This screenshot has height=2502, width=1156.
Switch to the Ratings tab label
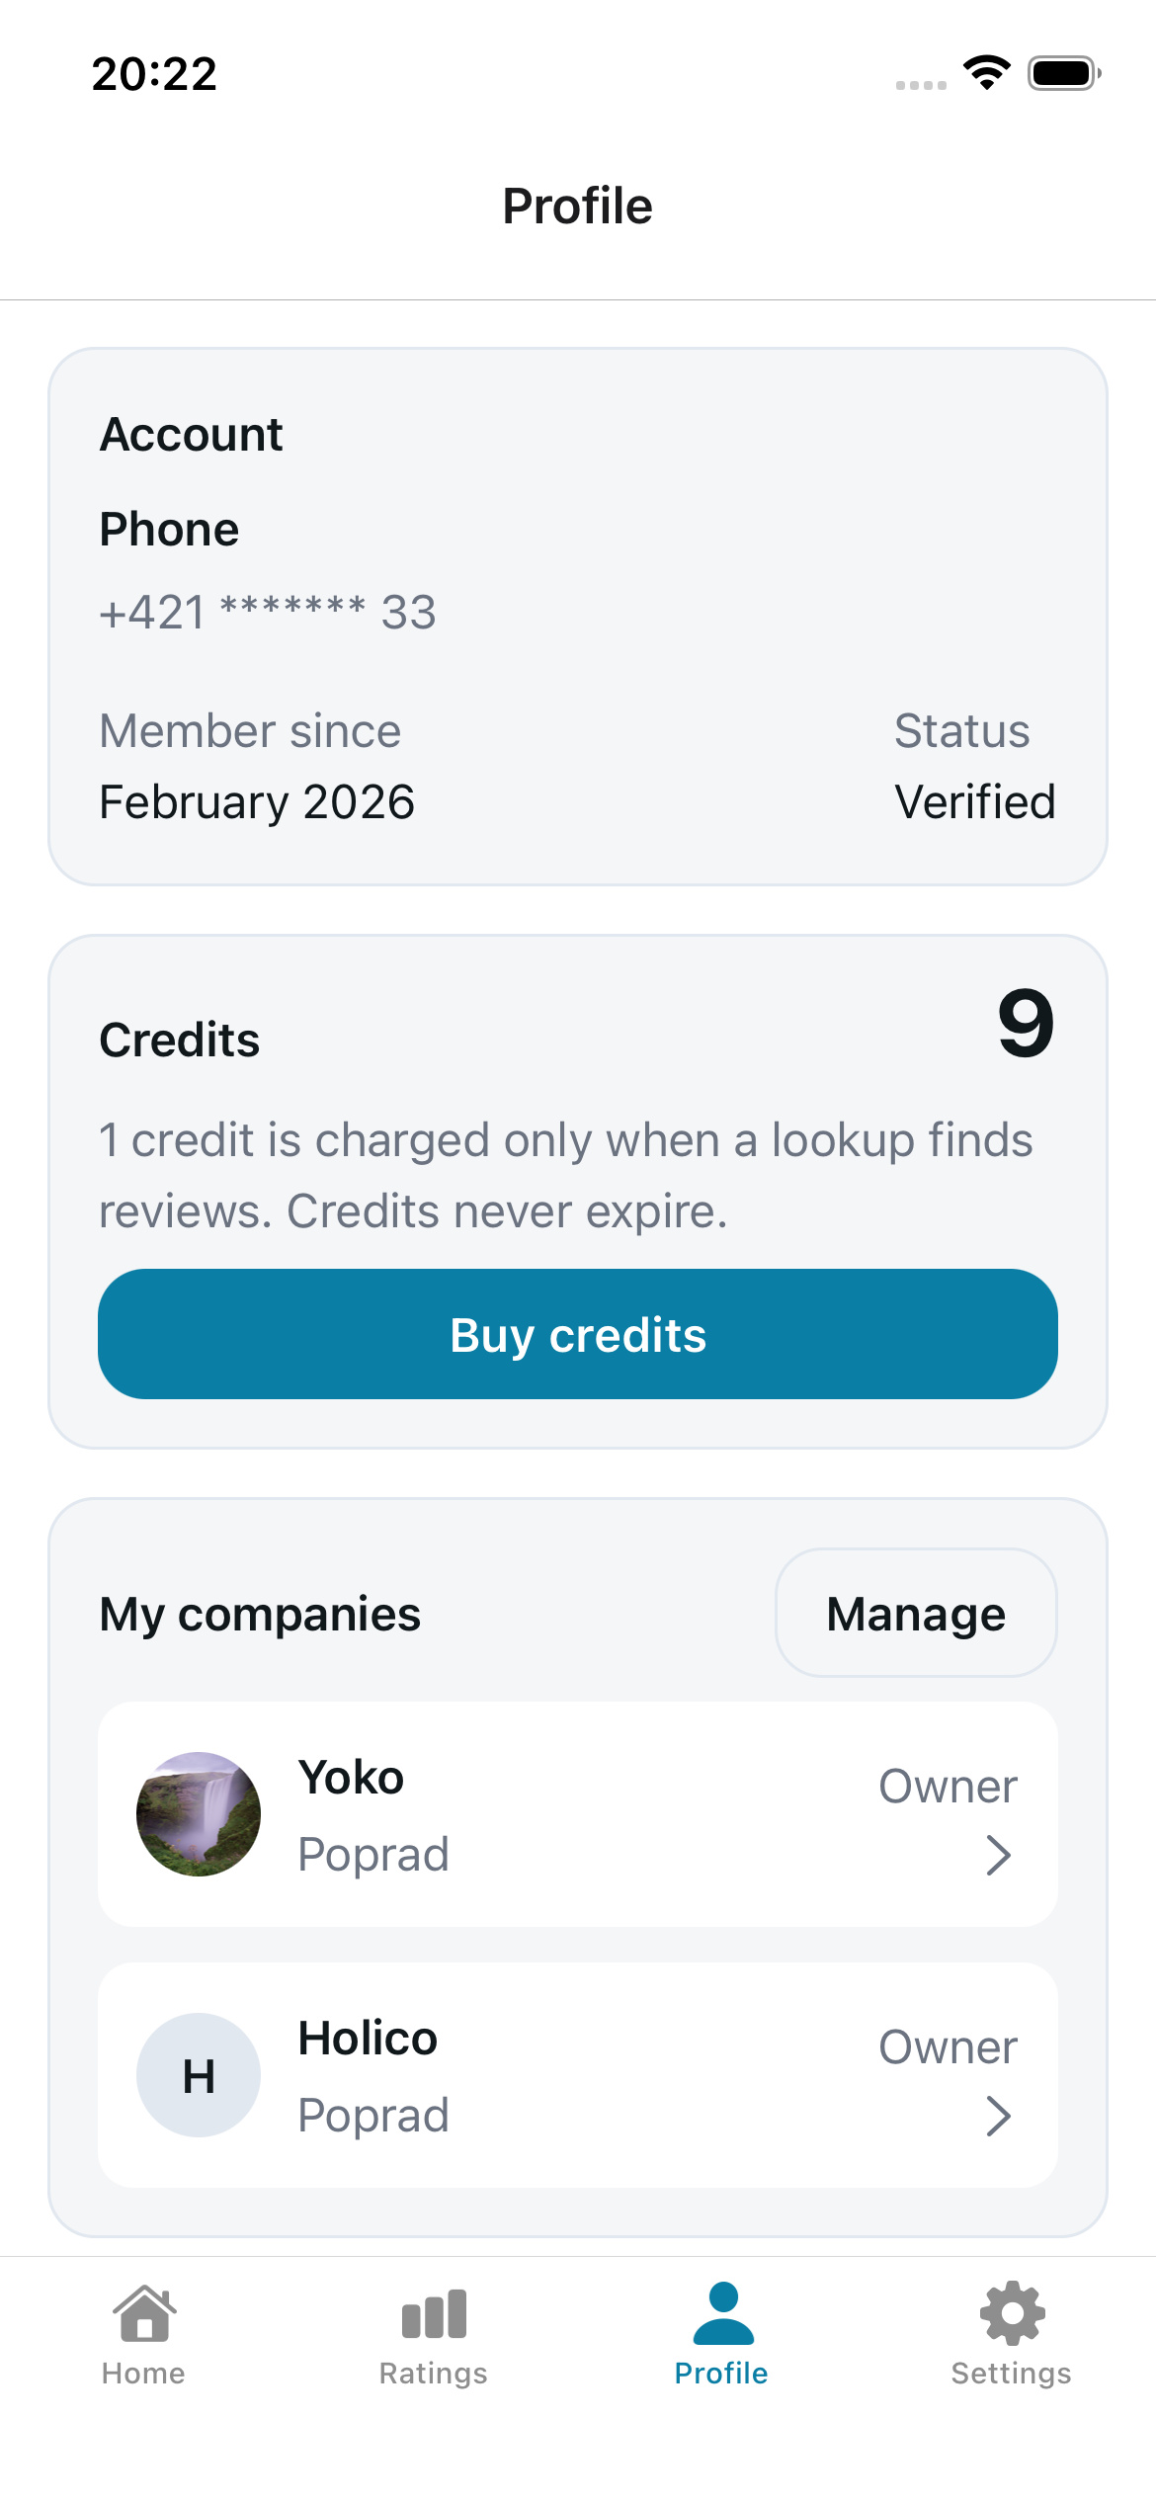434,2374
